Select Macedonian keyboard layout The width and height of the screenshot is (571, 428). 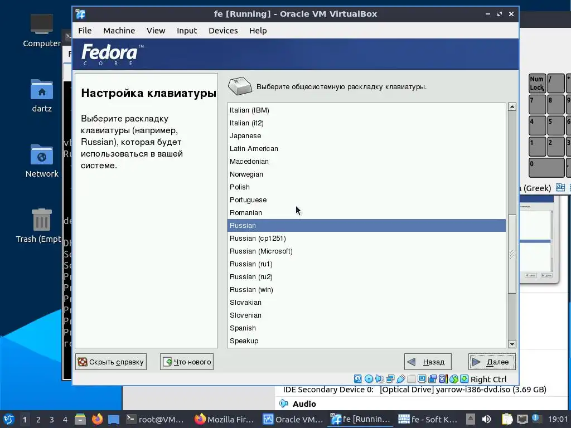click(366, 161)
